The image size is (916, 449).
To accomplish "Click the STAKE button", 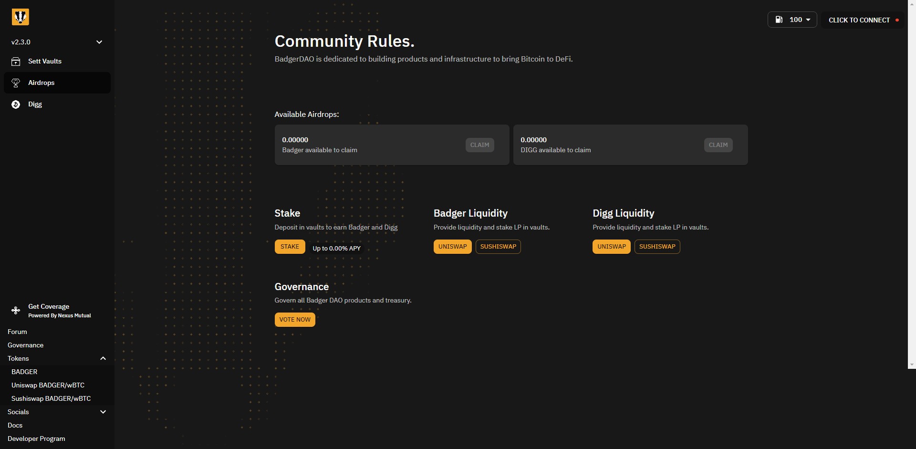I will click(290, 247).
